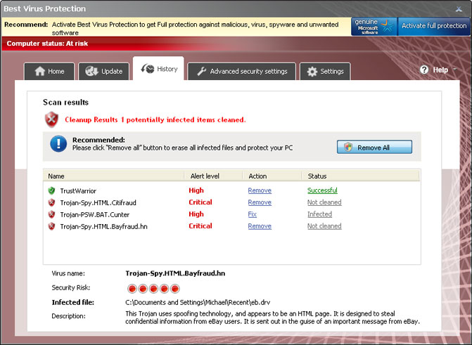Click the Security Risk red dots indicator
Image resolution: width=472 pixels, height=345 pixels.
[x=153, y=289]
